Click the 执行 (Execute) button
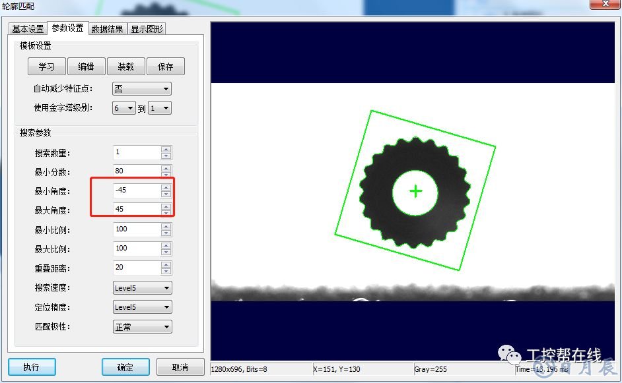This screenshot has height=383, width=622. click(x=32, y=367)
